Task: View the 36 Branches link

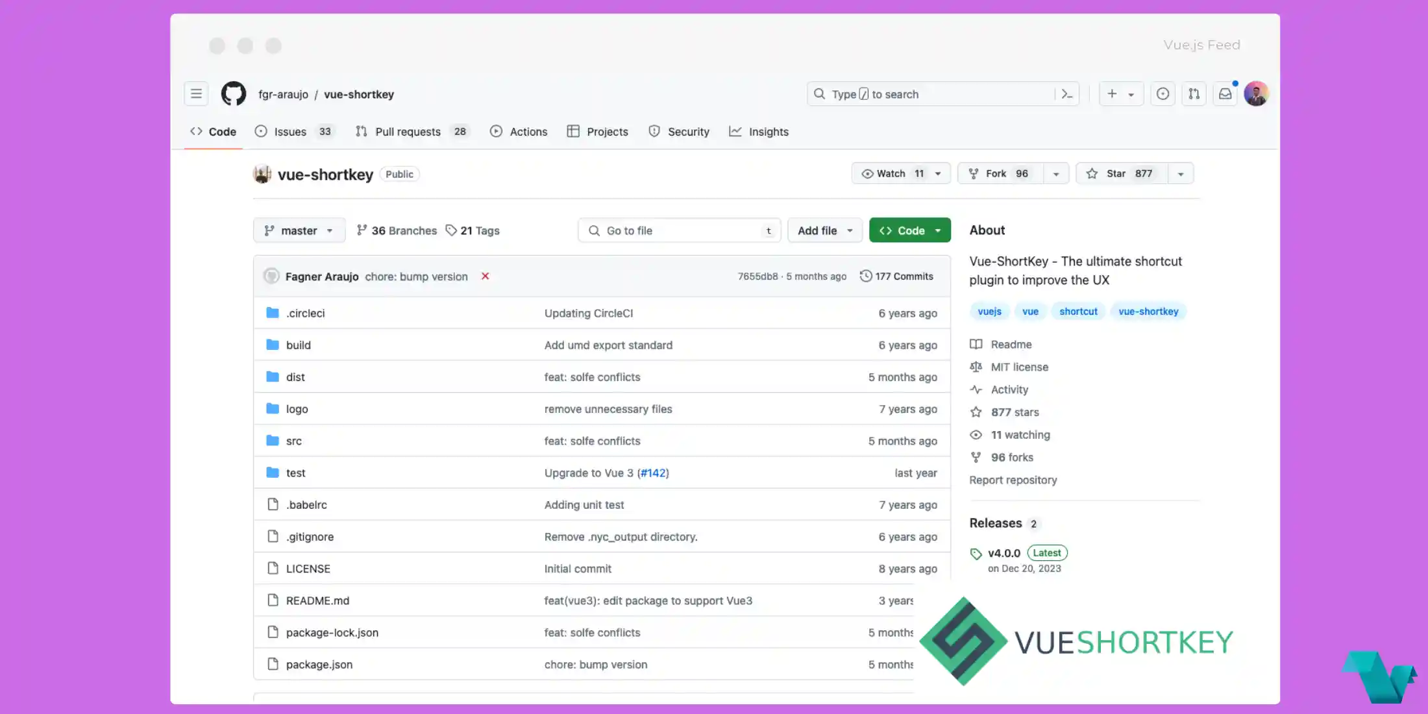Action: click(x=397, y=230)
